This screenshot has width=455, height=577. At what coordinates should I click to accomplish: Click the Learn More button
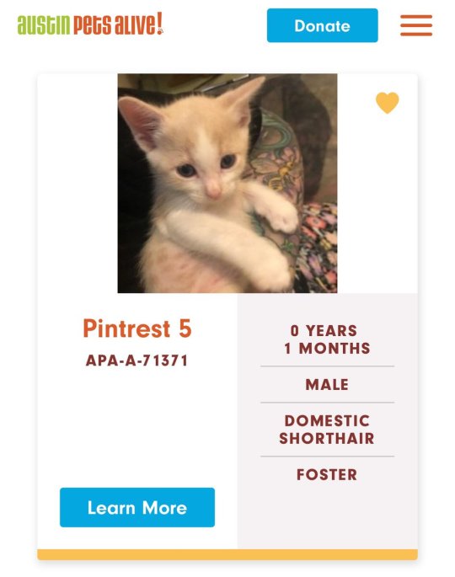(x=137, y=507)
